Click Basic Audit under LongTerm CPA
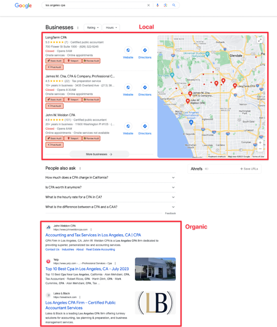Screen dimensions: 277x327 (x=55, y=61)
